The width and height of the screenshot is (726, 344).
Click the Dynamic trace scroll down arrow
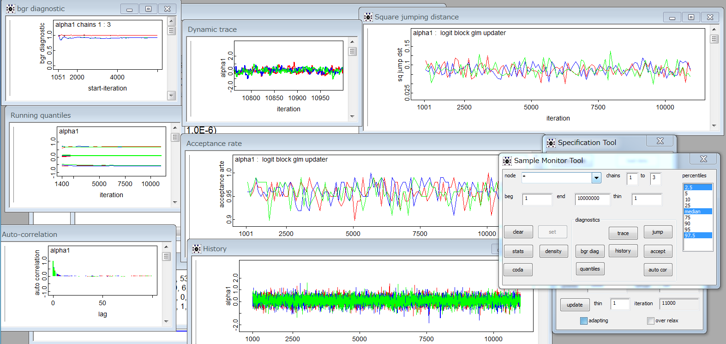tap(353, 116)
